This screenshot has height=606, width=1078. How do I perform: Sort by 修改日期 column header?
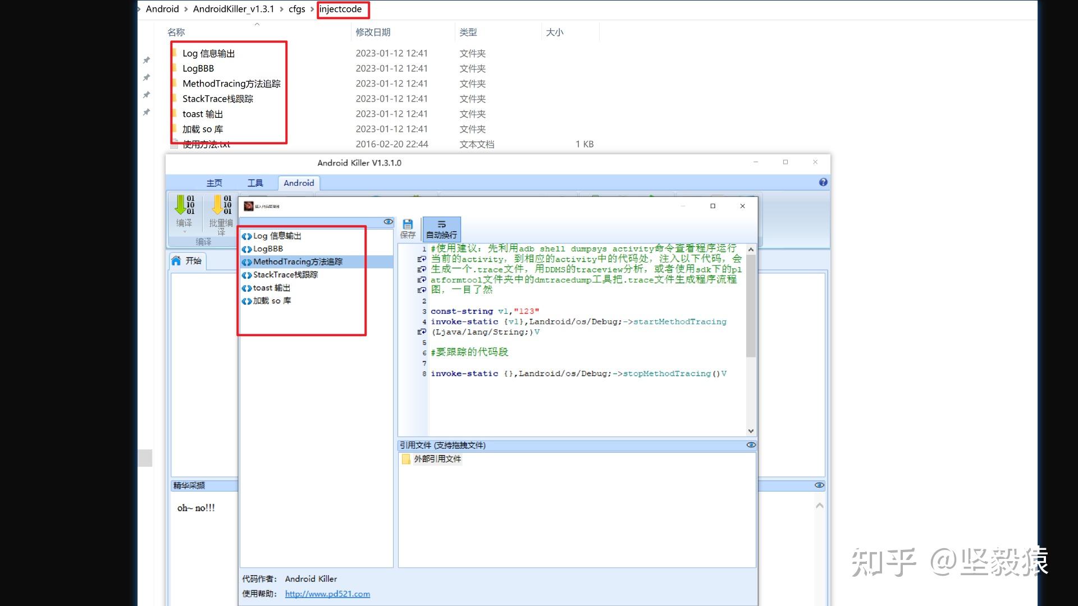pos(373,33)
